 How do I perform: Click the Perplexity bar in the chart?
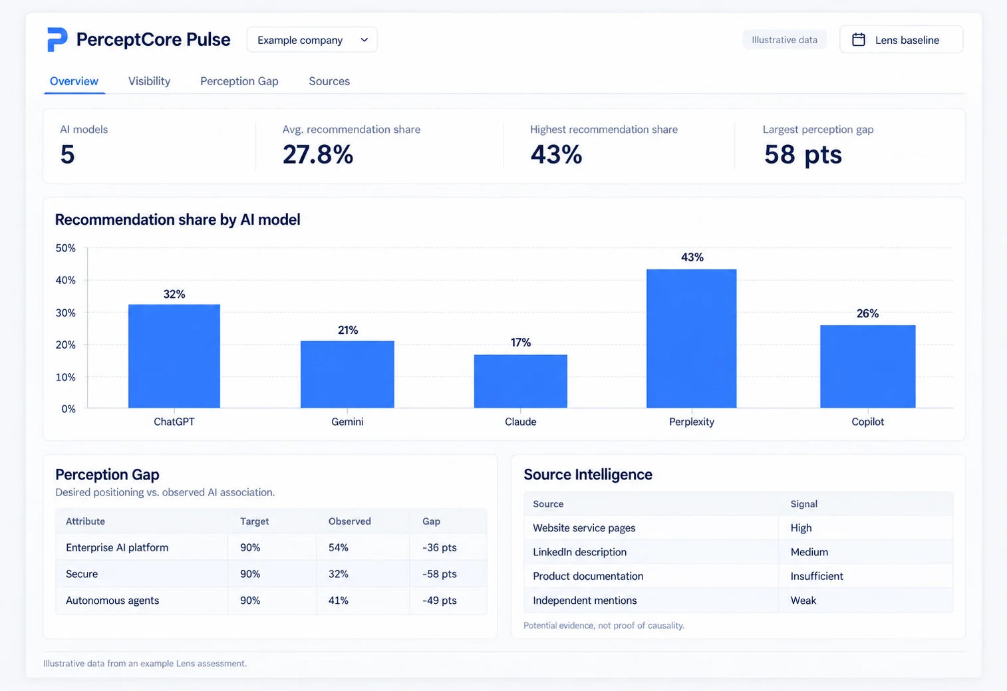pyautogui.click(x=692, y=339)
